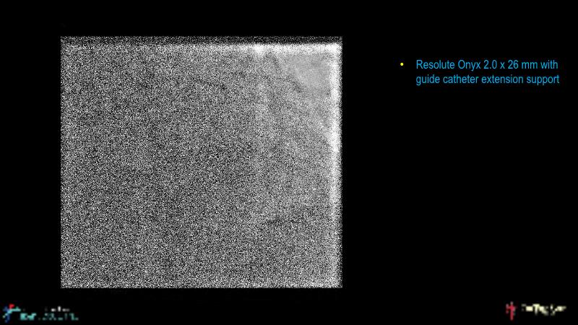Click the logo icon in bottom-left corner
The image size is (578, 325).
coord(11,312)
